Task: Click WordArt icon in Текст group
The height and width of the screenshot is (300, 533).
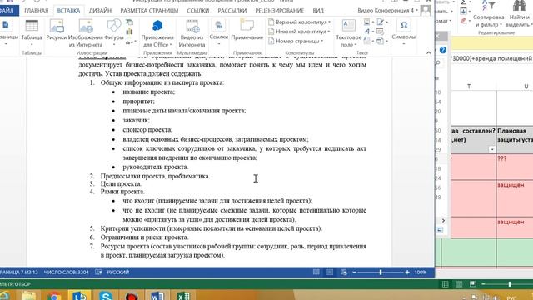Action: coord(366,32)
